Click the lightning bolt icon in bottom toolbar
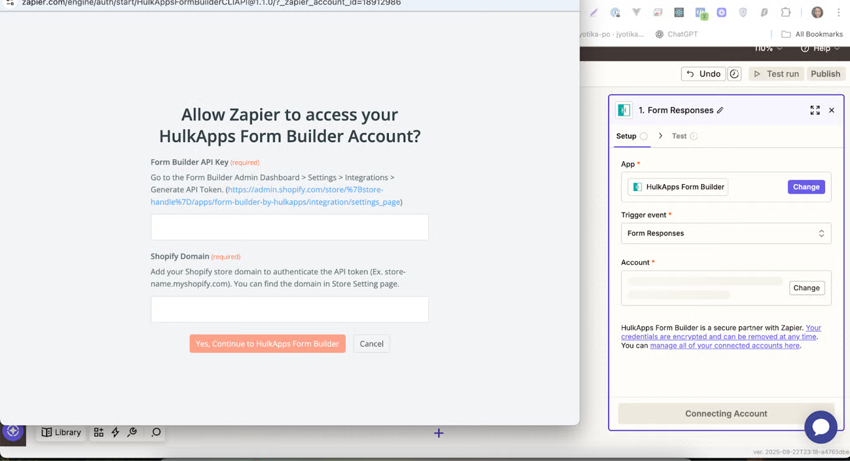The width and height of the screenshot is (850, 461). (x=115, y=432)
